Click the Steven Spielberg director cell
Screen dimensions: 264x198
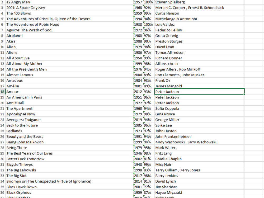coord(199,2)
